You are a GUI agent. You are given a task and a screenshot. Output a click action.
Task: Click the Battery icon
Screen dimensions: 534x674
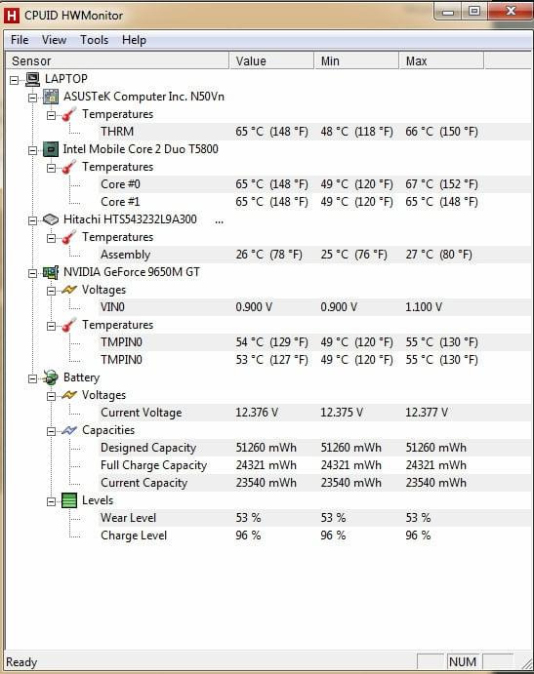(51, 377)
